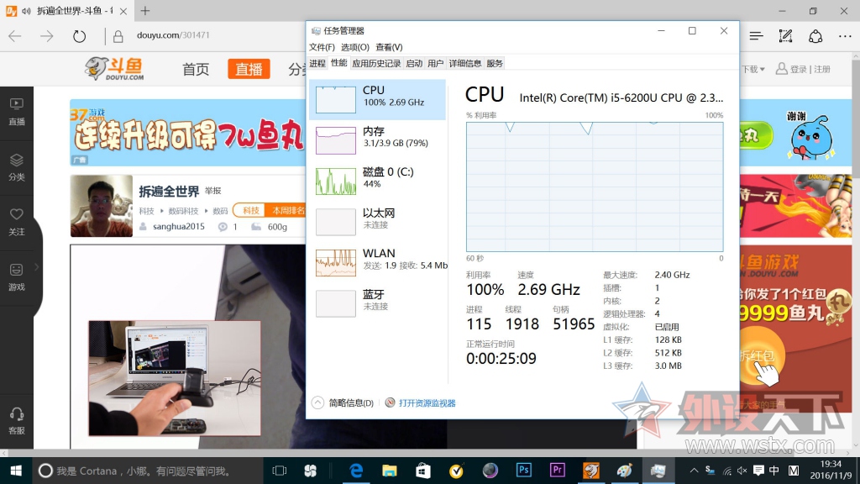This screenshot has height=484, width=860.
Task: Select WLAN performance entry
Action: click(x=377, y=262)
